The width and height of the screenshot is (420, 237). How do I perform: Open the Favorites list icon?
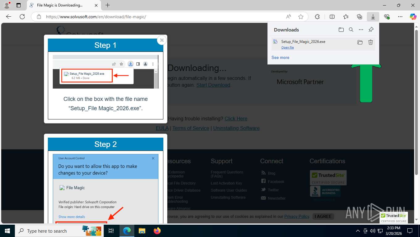(346, 17)
